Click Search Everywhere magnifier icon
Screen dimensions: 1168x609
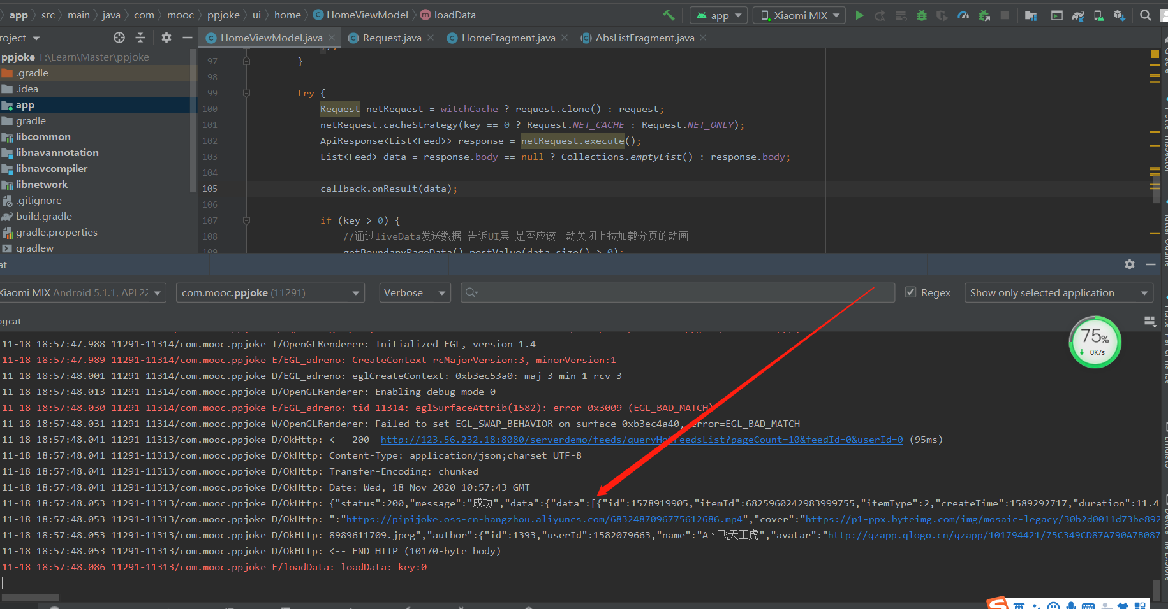coord(1145,15)
